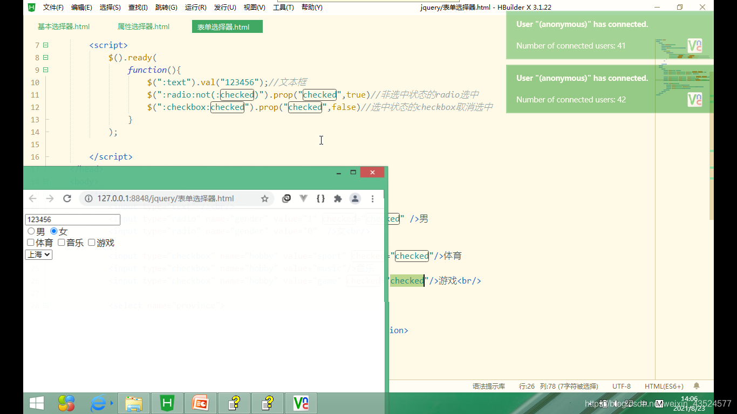The height and width of the screenshot is (414, 737).
Task: Open the HBuilder X app logo menu
Action: tap(32, 7)
